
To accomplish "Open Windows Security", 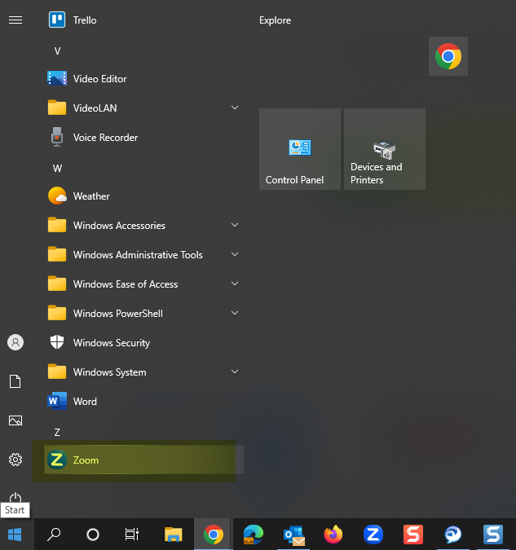I will point(144,342).
